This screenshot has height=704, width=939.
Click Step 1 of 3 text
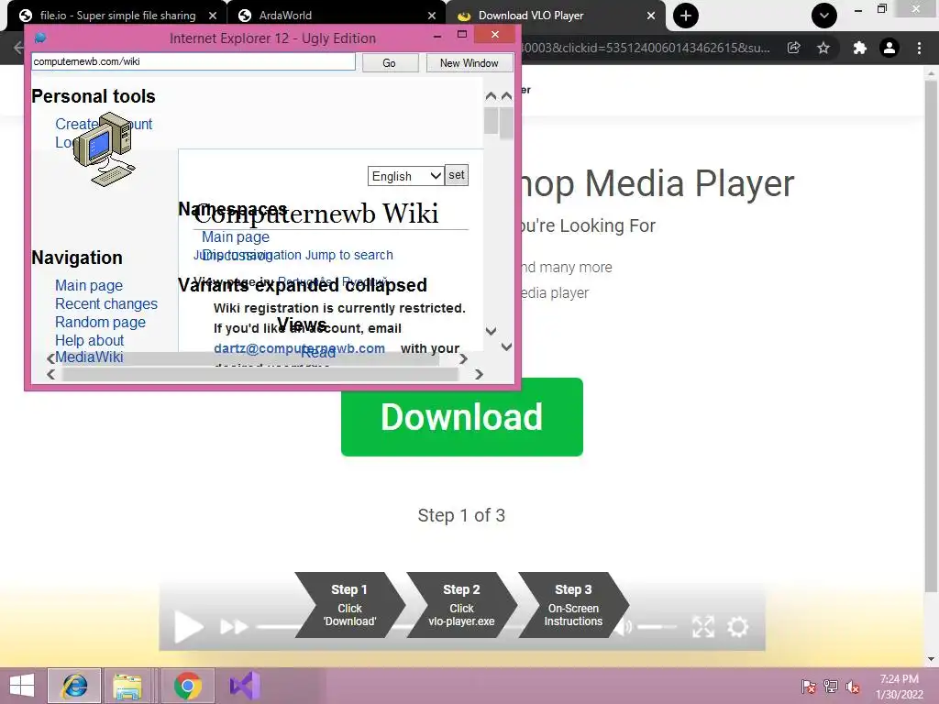tap(461, 515)
